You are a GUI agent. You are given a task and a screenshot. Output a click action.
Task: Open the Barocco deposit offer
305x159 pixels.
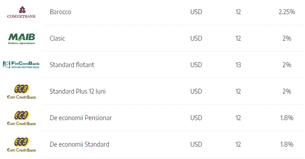[61, 12]
